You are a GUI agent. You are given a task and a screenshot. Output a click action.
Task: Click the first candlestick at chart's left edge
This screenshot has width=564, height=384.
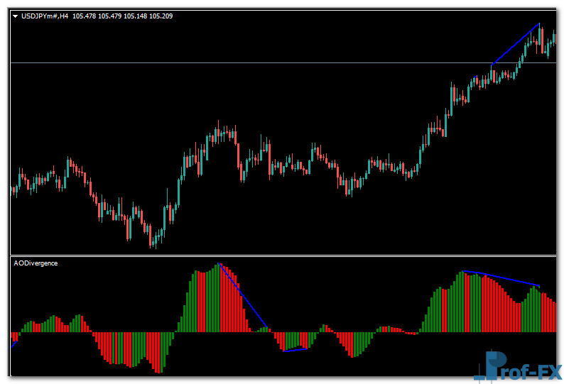click(x=13, y=190)
